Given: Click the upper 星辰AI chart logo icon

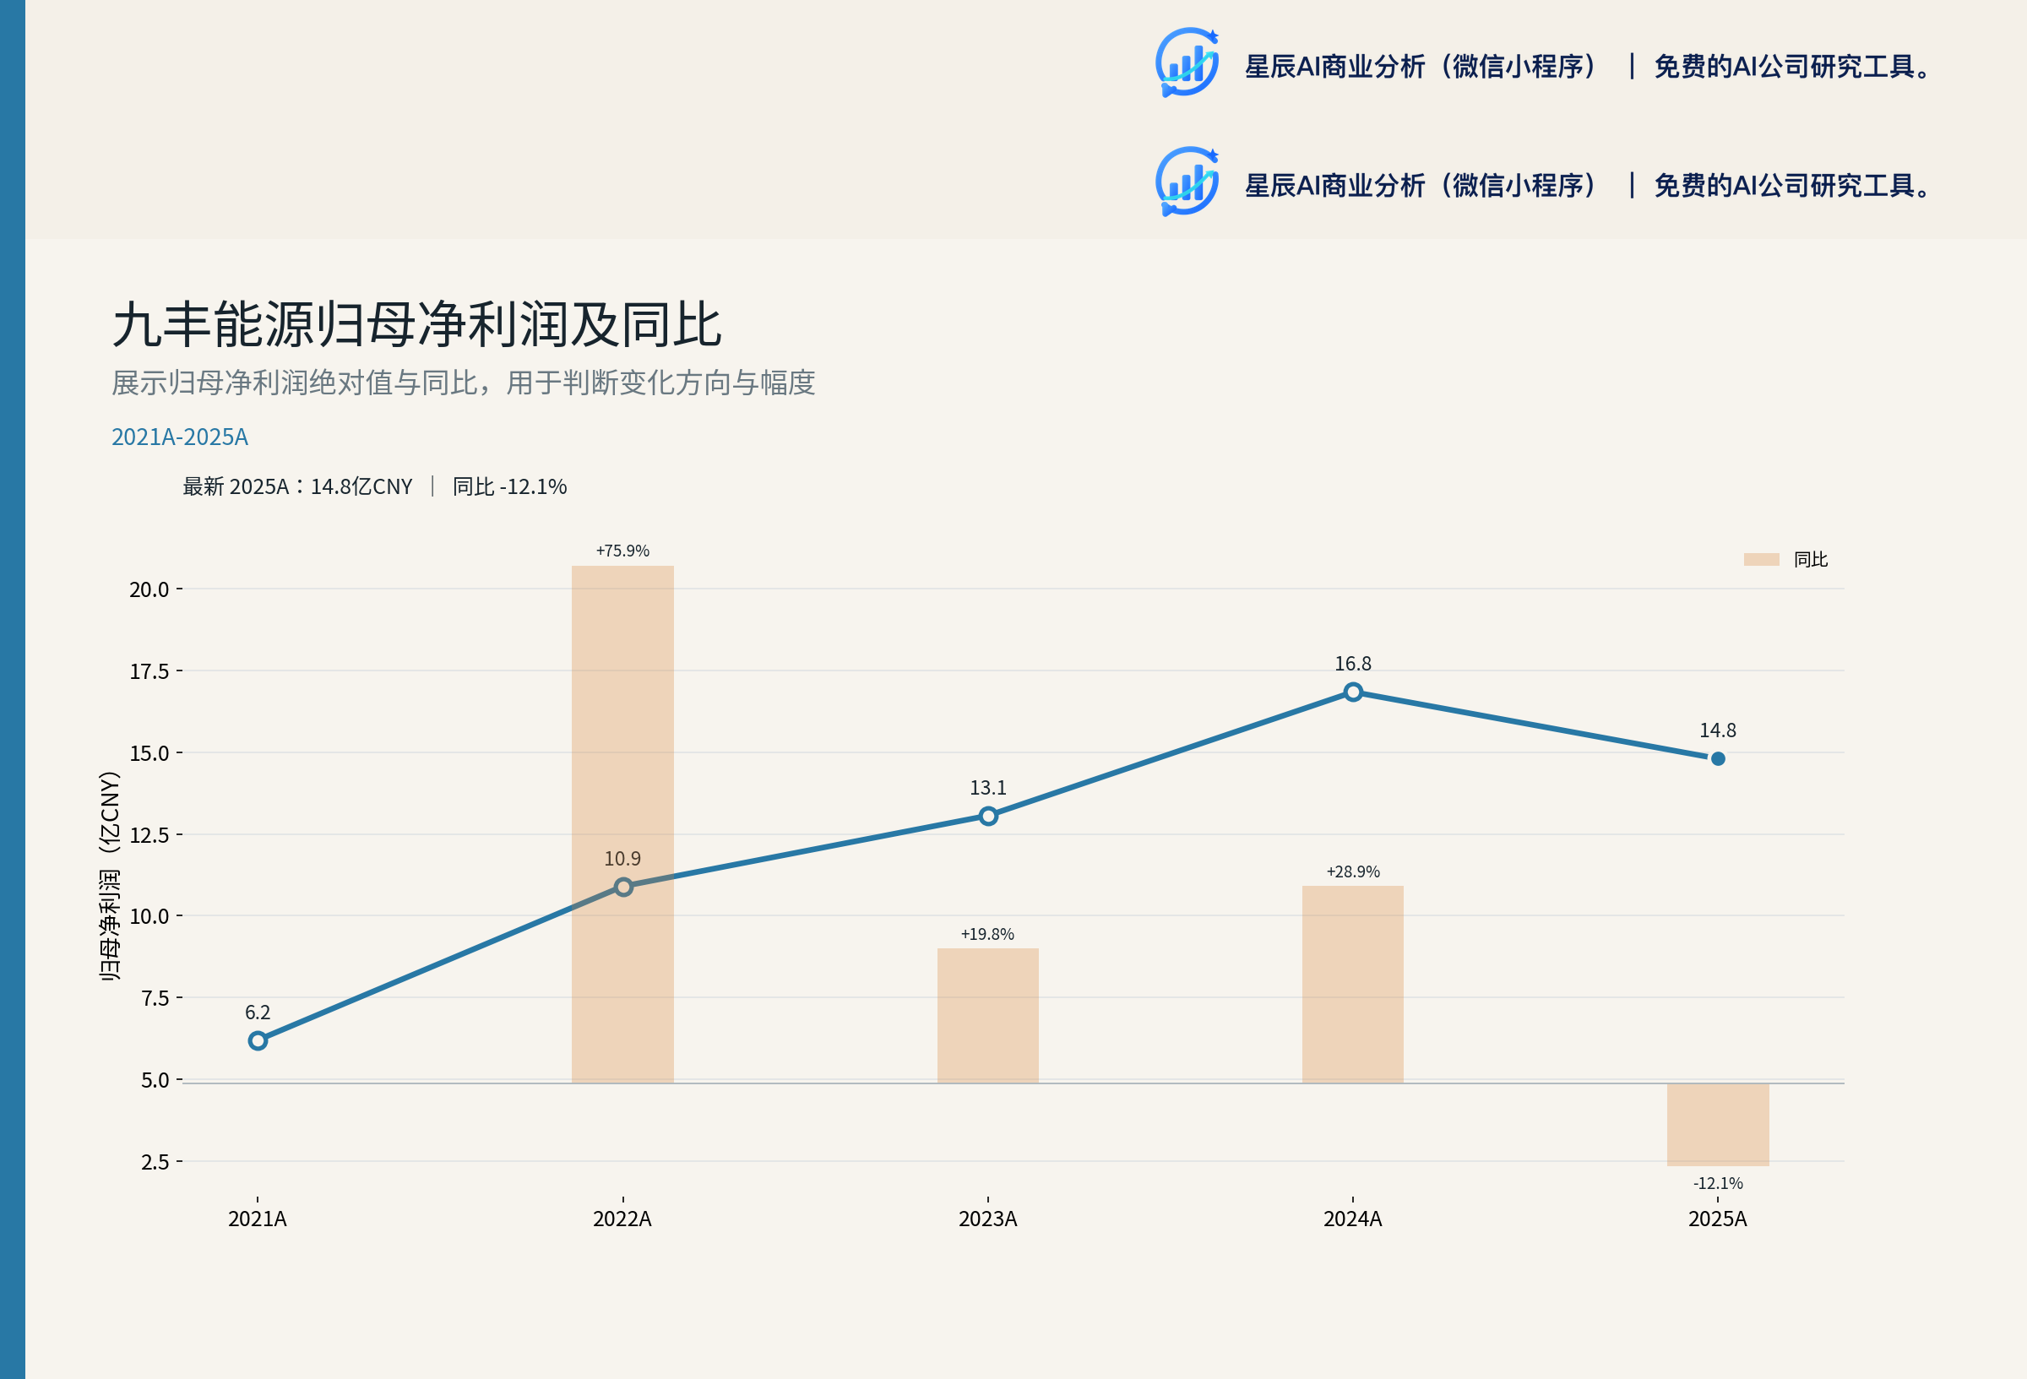Looking at the screenshot, I should 1187,62.
